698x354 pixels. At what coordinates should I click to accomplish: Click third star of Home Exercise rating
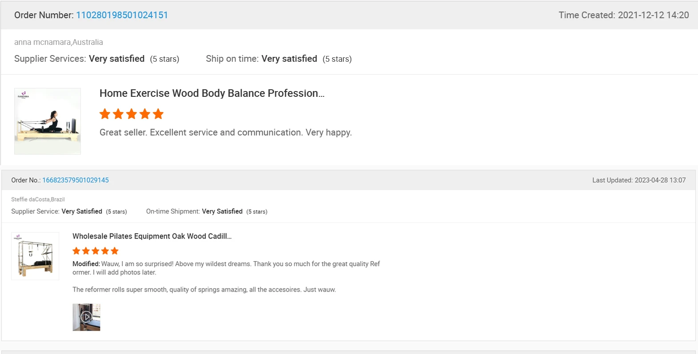[x=132, y=114]
